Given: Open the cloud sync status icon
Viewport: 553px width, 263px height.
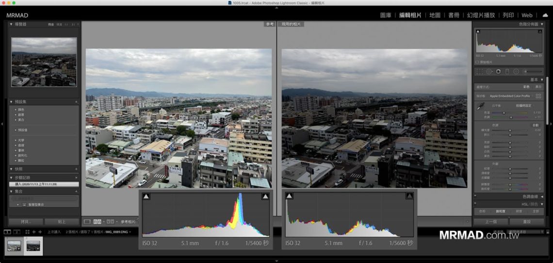Looking at the screenshot, I should tap(544, 15).
